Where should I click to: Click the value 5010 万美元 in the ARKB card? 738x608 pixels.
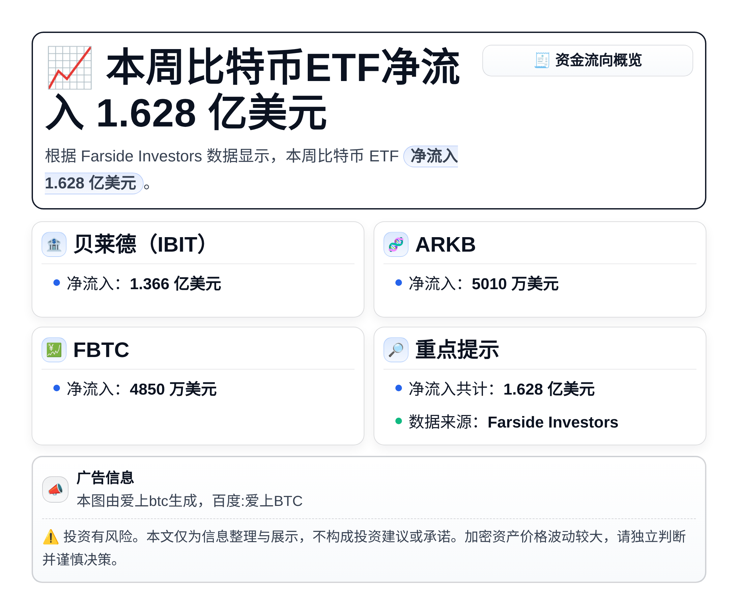(515, 284)
